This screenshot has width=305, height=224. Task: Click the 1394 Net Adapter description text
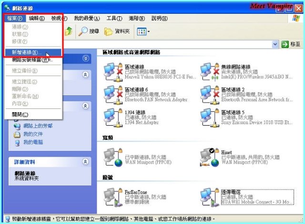click(142, 122)
